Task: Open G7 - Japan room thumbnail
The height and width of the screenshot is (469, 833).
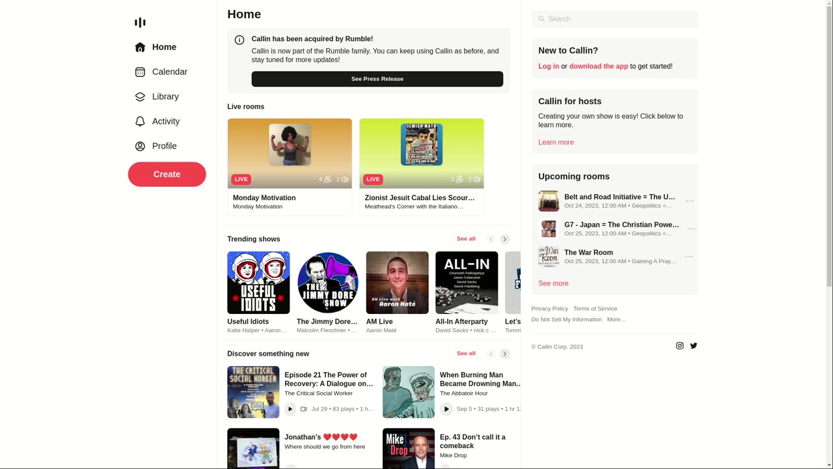Action: (x=549, y=229)
